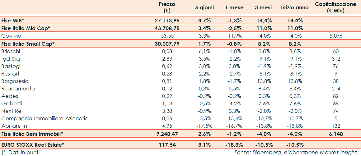This screenshot has height=156, width=361.
Task: Click the Ftse MIB price 27.113,95
Action: point(167,21)
